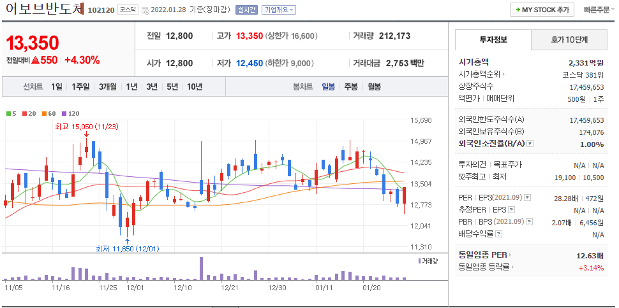
Task: Open 시가총액순위 link
Action: [482, 74]
